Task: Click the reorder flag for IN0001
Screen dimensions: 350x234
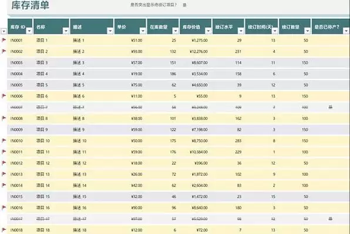Action: (4, 40)
